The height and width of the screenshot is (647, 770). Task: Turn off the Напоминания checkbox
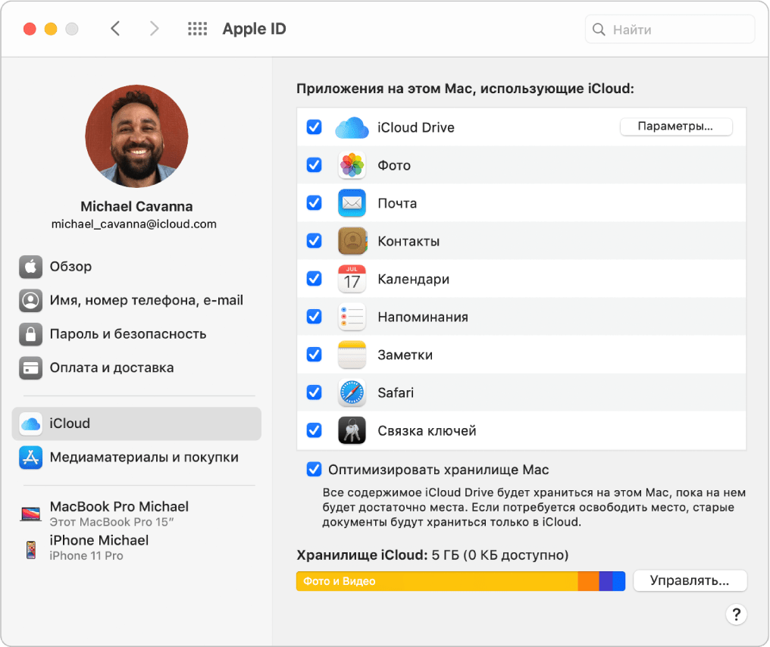point(314,317)
